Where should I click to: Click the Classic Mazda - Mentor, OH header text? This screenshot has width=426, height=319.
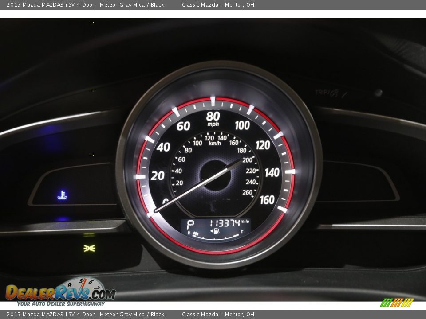click(x=218, y=4)
